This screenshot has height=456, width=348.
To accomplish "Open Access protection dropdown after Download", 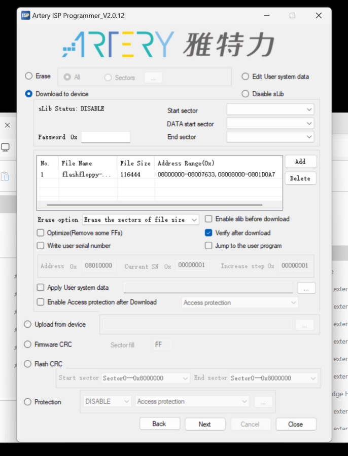I will point(239,303).
